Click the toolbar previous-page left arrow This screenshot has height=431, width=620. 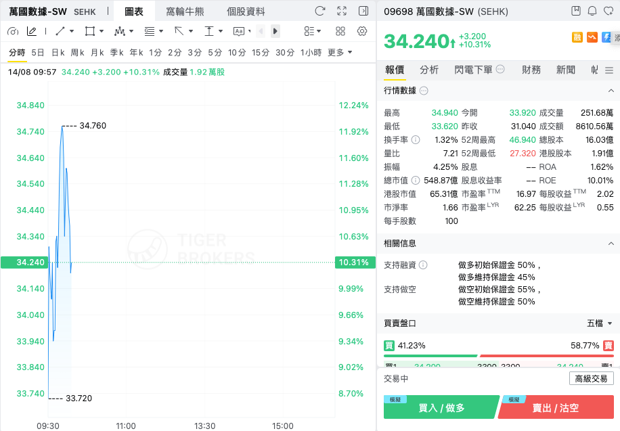click(x=261, y=31)
